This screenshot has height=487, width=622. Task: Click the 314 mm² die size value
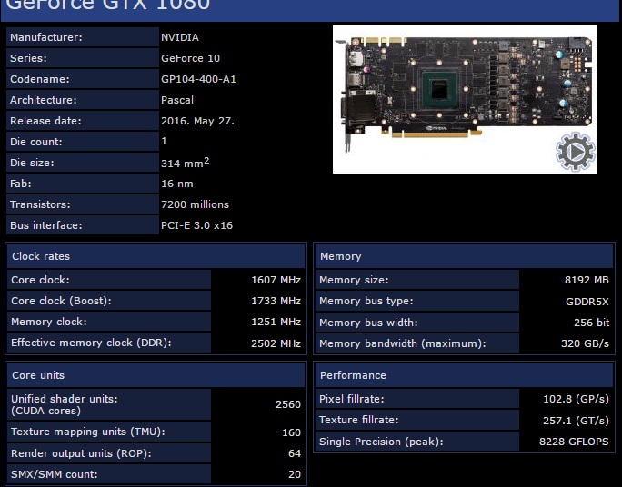185,163
